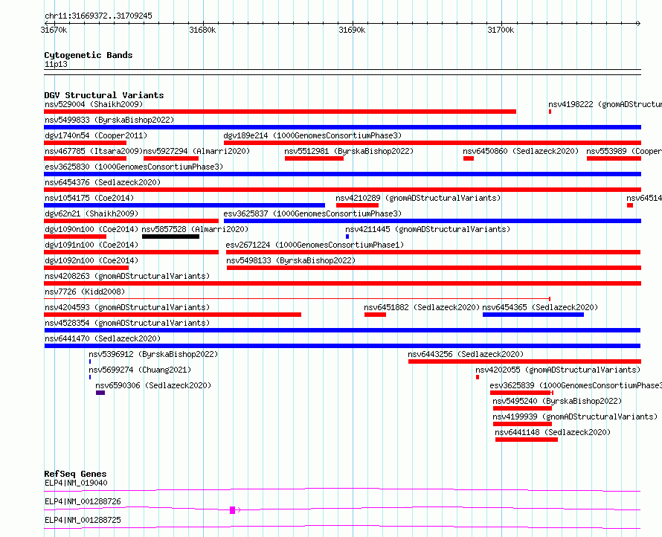Click the purple nsv6590306 variant bar
The image size is (662, 537).
coord(100,393)
